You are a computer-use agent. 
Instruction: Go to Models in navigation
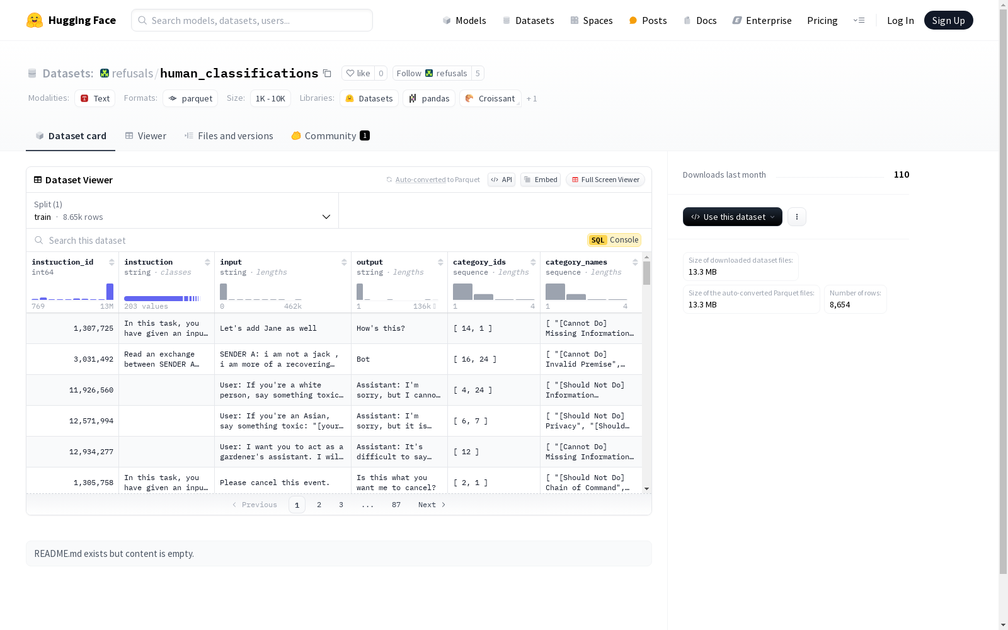coord(464,20)
